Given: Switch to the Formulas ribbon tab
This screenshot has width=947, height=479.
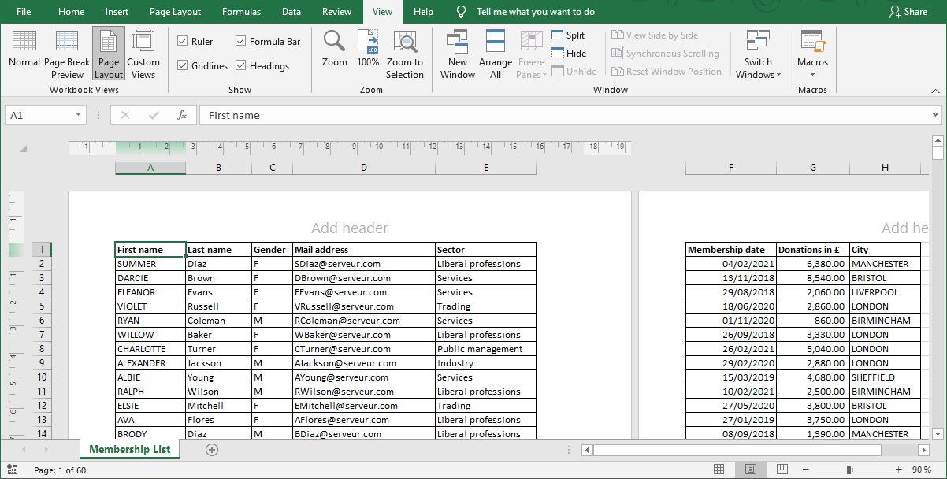Looking at the screenshot, I should point(241,11).
